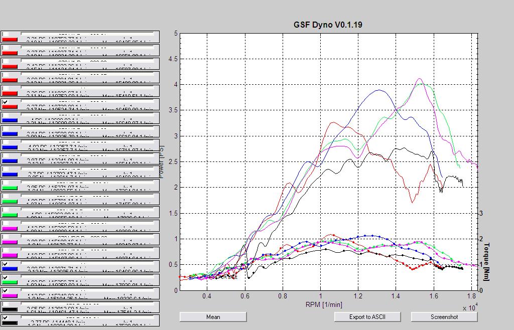Tick the topmost red run's checkbox
Image resolution: width=514 pixels, height=330 pixels.
[5, 35]
